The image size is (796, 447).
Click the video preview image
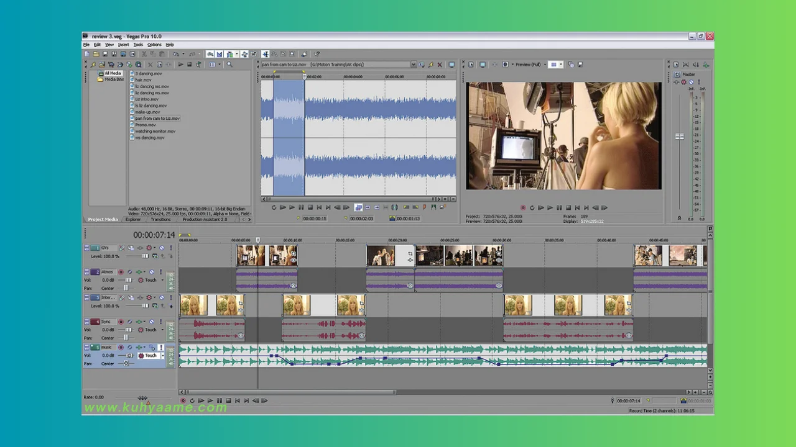(563, 136)
